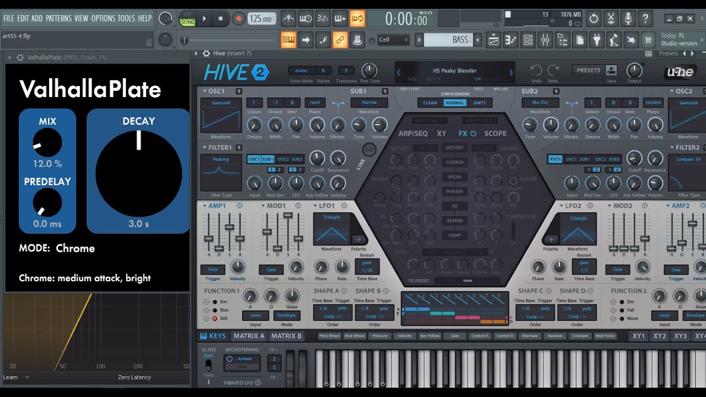Click the Hive Undo arrow
Image resolution: width=706 pixels, height=397 pixels.
tap(536, 71)
